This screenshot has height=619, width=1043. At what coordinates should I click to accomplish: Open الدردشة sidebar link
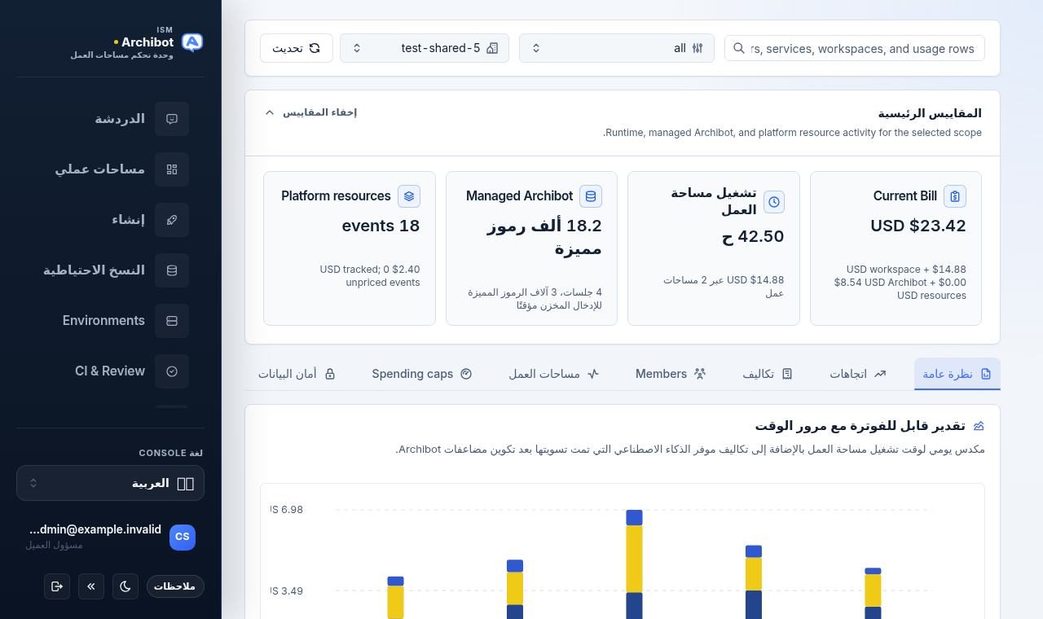(110, 119)
